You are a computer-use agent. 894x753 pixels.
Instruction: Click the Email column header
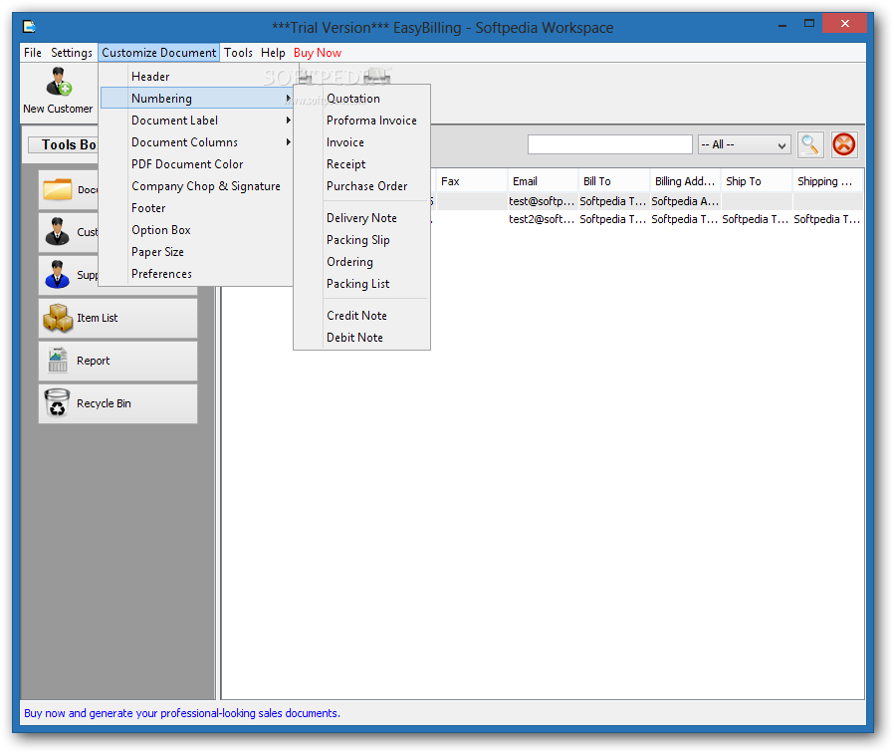(x=543, y=181)
